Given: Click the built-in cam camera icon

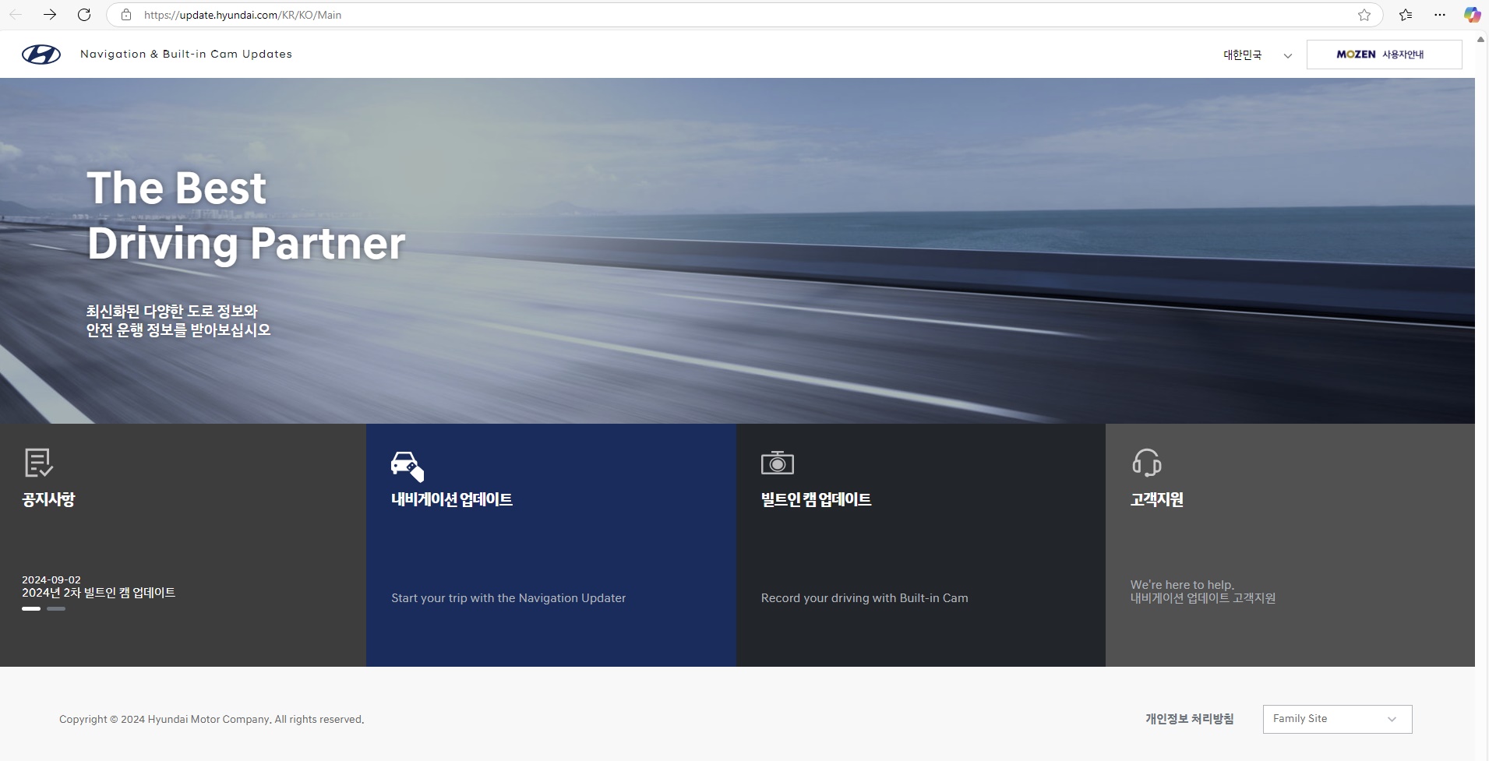Looking at the screenshot, I should click(778, 463).
